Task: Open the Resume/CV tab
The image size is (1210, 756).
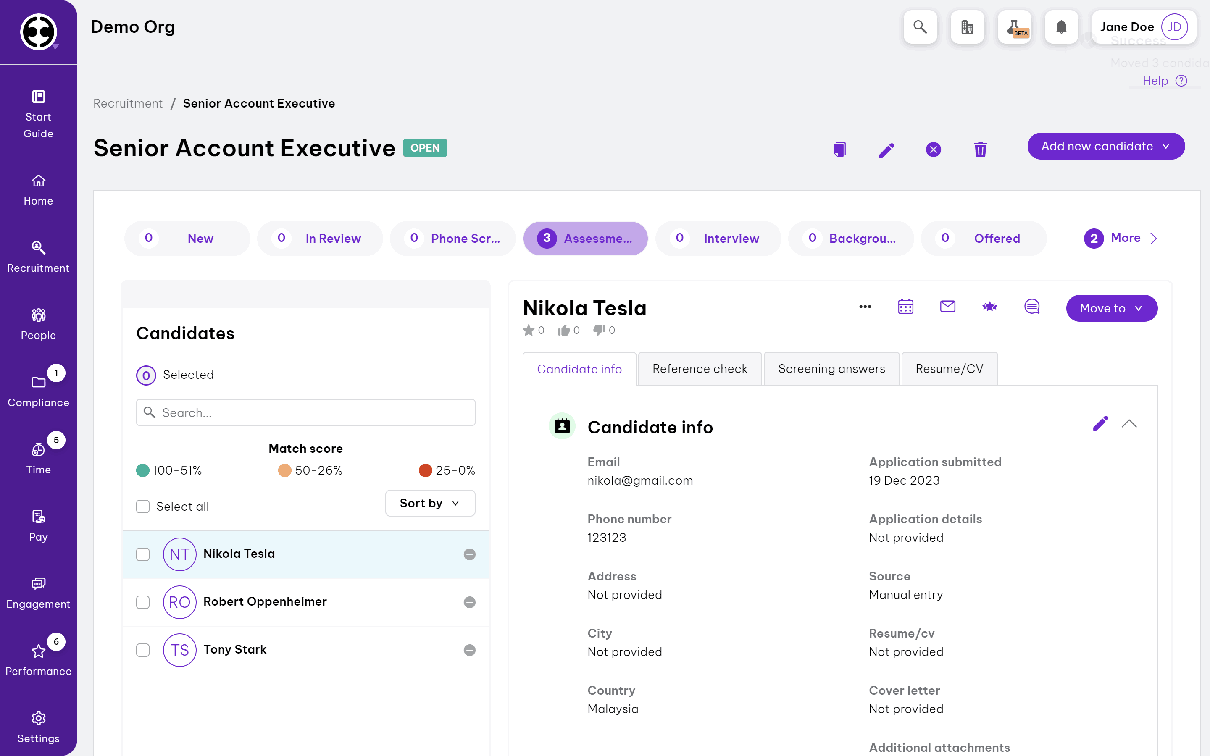Action: pyautogui.click(x=949, y=369)
